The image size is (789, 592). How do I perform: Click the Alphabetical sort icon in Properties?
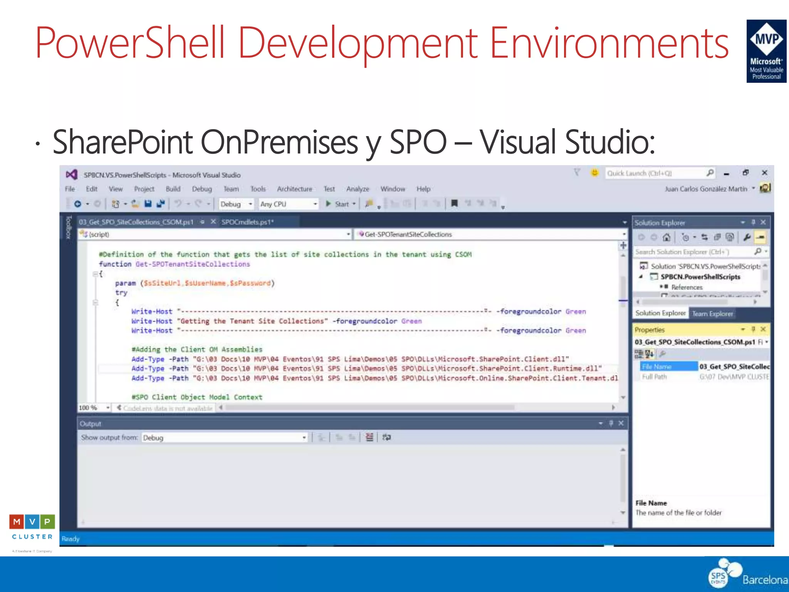pyautogui.click(x=649, y=354)
